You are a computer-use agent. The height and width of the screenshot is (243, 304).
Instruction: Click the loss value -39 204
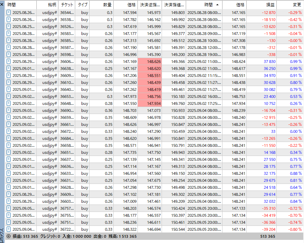269,229
